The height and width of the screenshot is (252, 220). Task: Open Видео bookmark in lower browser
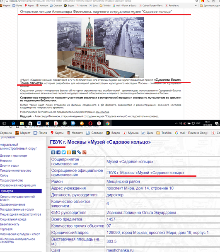coord(113,133)
